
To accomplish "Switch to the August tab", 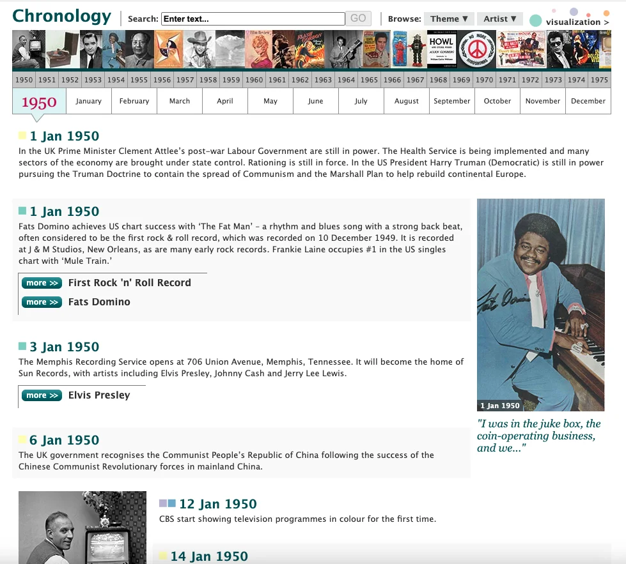I will pyautogui.click(x=407, y=101).
